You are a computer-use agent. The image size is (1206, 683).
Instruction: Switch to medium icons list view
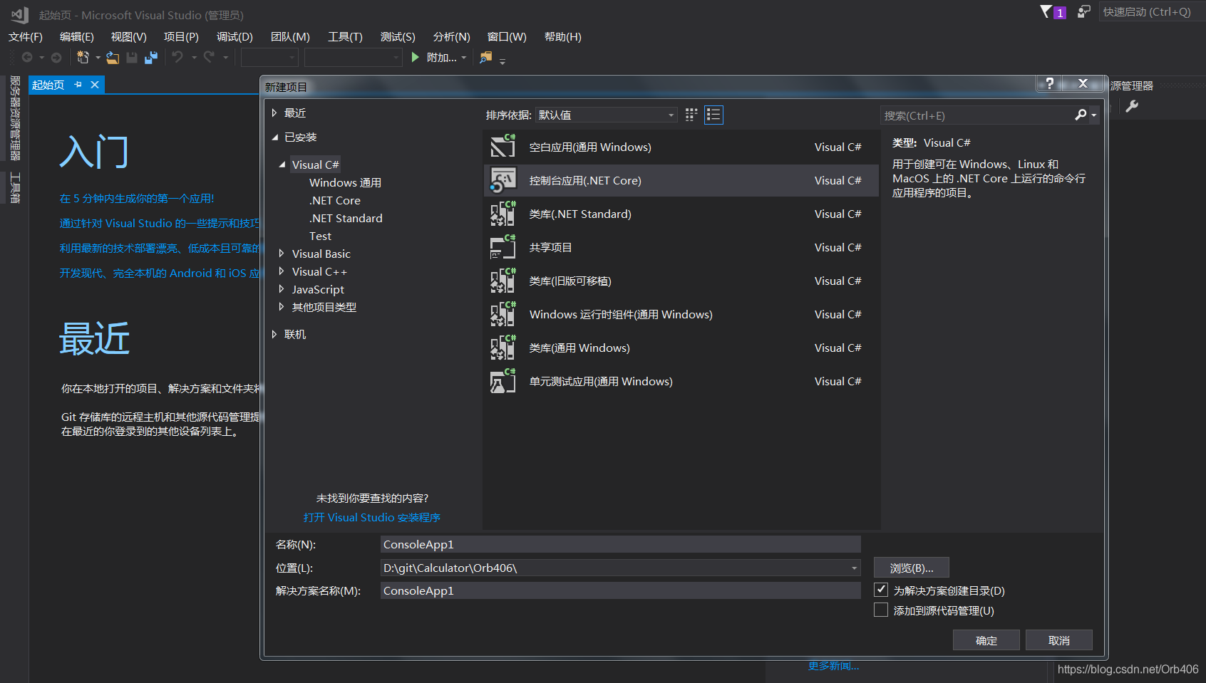(713, 115)
